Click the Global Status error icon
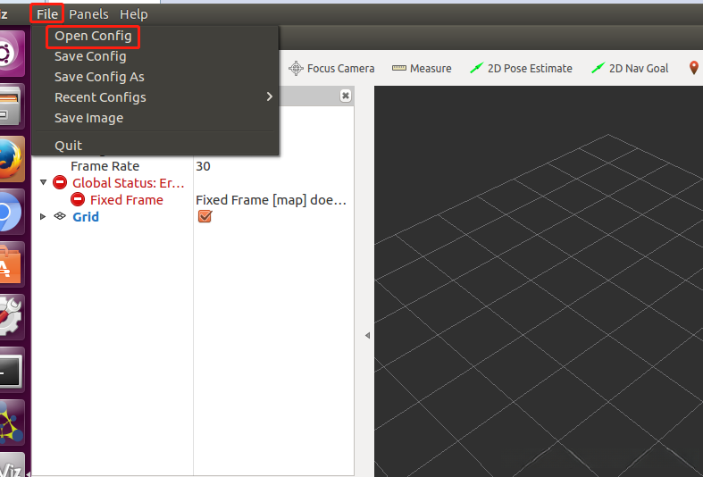Screen dimensions: 703x477 [x=60, y=182]
